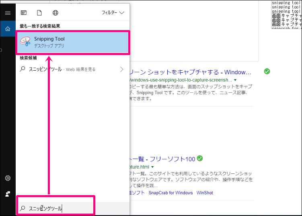Expand the chevron beside スニッピングツール suggestion
The height and width of the screenshot is (216, 302).
[x=122, y=69]
